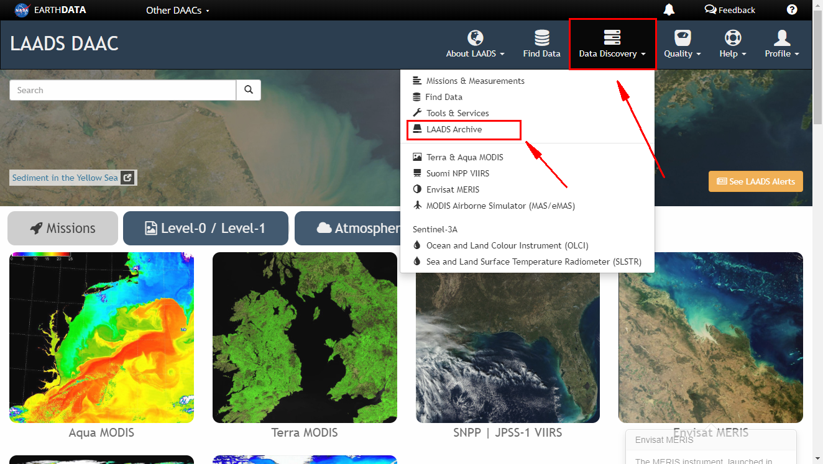Click the droplet icon beside Sea and Land Surface Temperature
This screenshot has height=464, width=823.
[417, 262]
